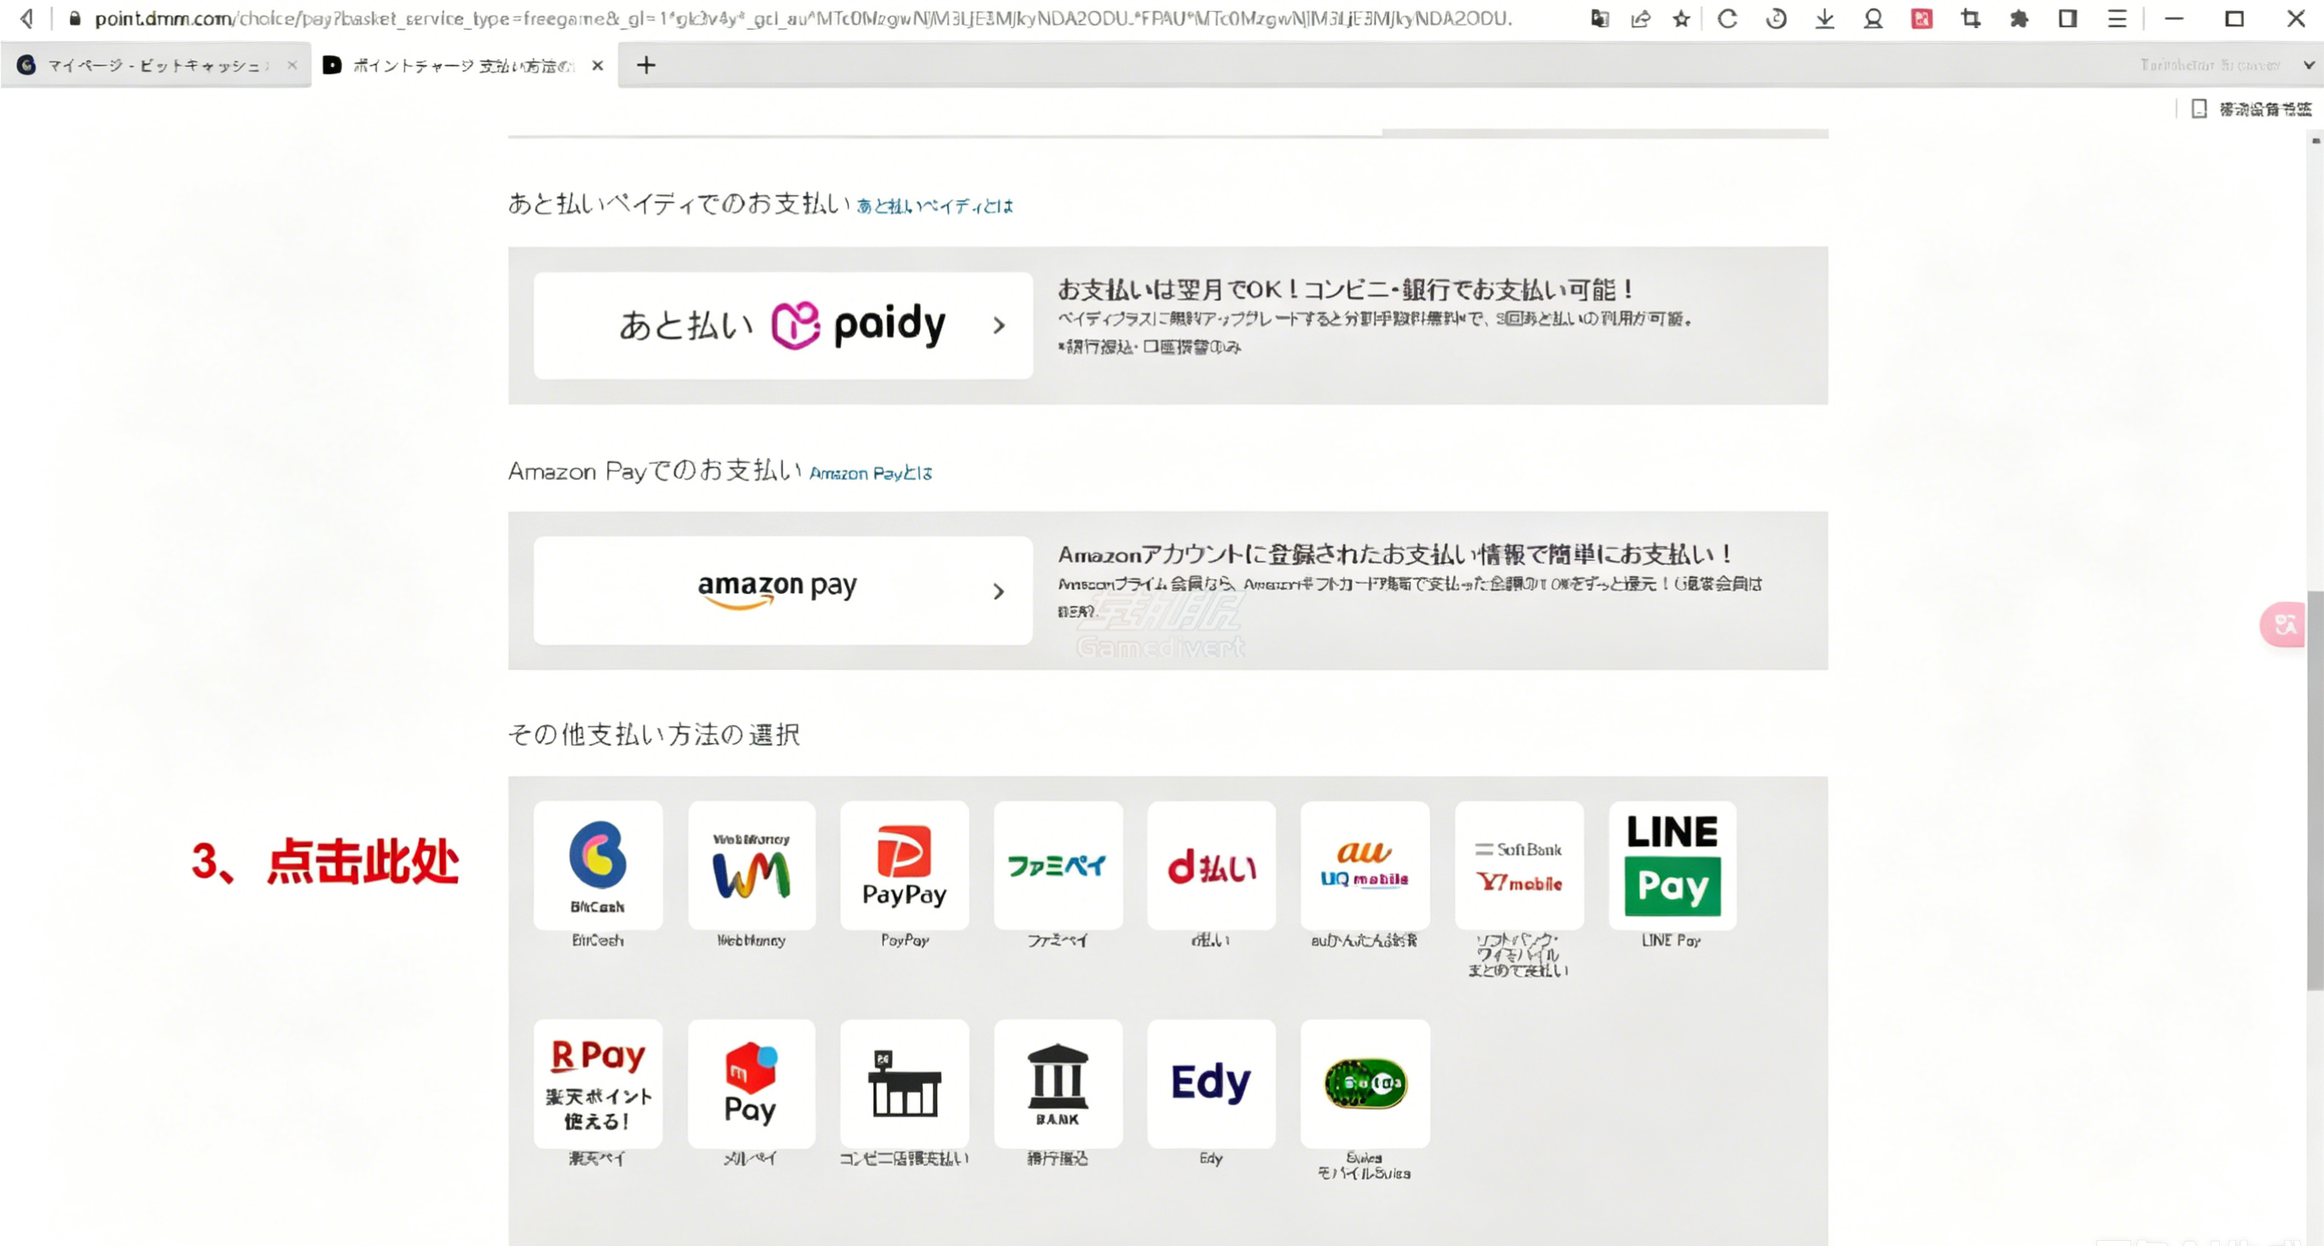Screen dimensions: 2324x1246
Task: Click the あと払い paidy button
Action: (x=783, y=326)
